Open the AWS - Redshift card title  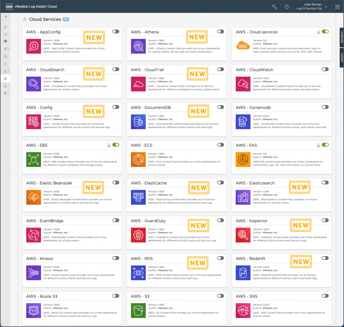[x=250, y=258]
